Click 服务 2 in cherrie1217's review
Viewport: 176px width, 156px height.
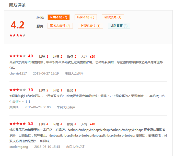point(72,57)
